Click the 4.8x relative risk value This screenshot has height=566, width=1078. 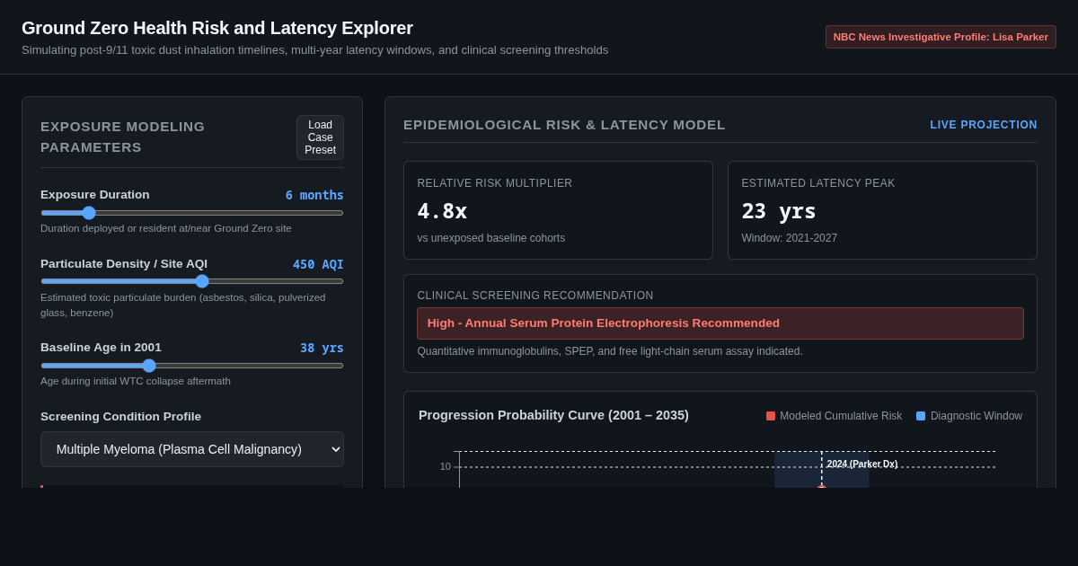[x=442, y=211]
